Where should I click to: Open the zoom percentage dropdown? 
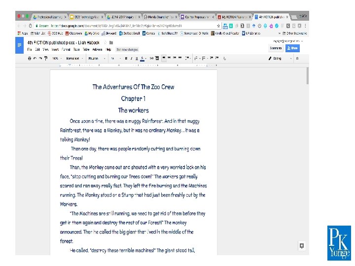(57, 58)
